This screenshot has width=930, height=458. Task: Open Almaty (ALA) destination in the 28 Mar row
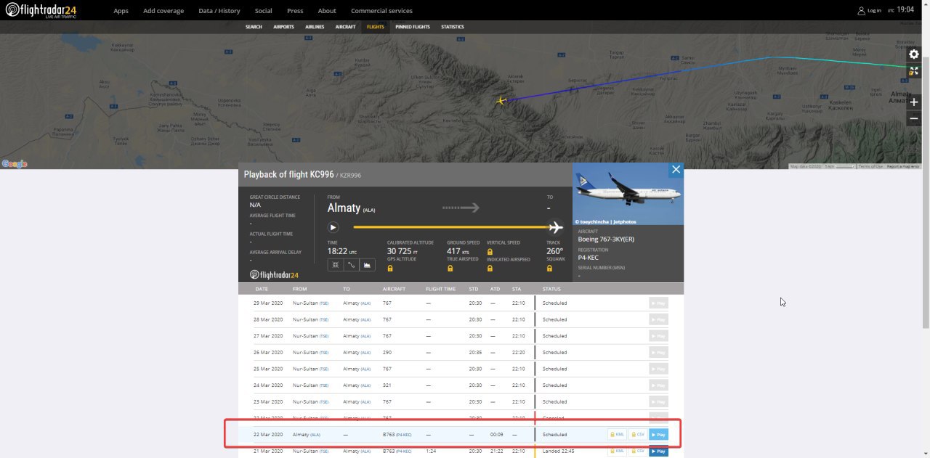pos(357,319)
